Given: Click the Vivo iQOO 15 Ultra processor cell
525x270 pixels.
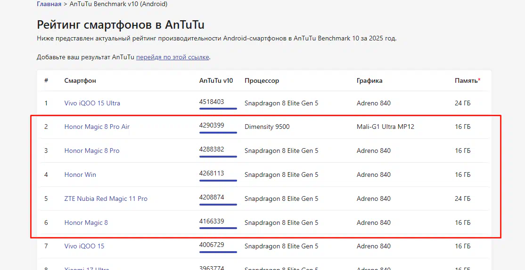Looking at the screenshot, I should (x=281, y=103).
